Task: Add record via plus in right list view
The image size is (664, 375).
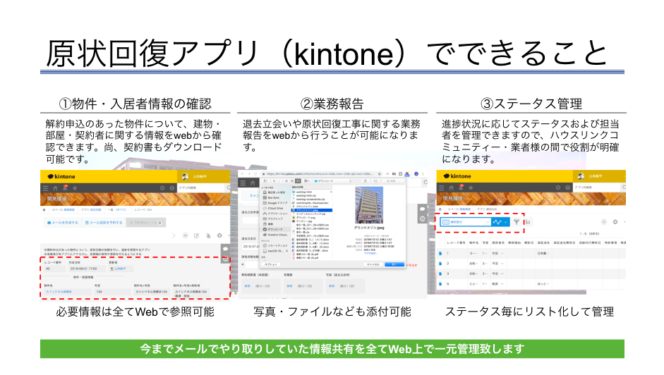Action: [x=604, y=222]
